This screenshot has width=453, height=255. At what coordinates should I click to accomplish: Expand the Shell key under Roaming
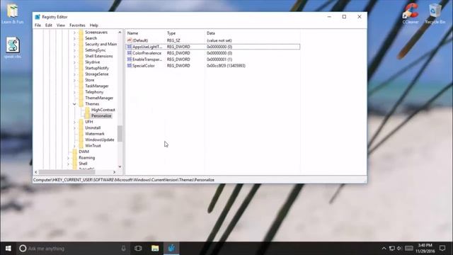[x=69, y=164]
